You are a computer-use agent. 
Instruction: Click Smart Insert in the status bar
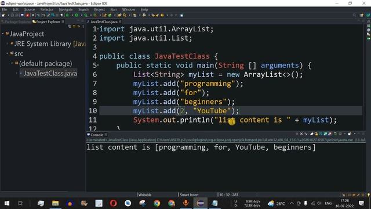click(189, 194)
